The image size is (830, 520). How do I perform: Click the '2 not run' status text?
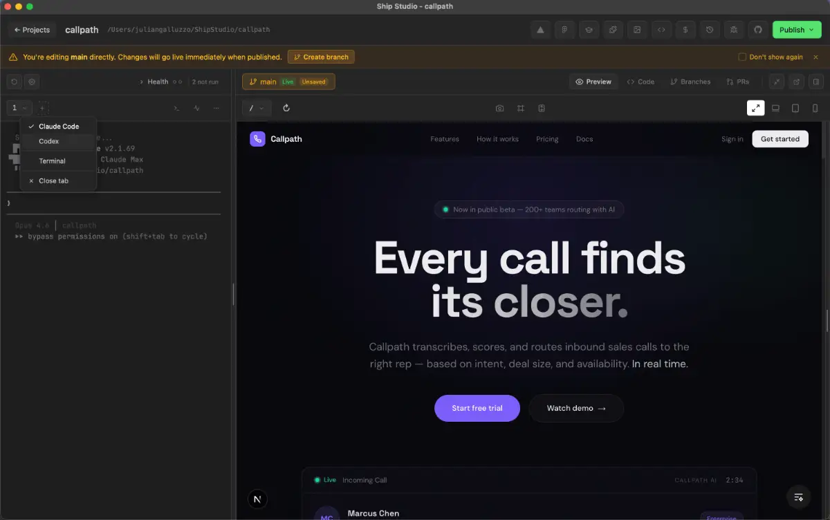pos(205,82)
